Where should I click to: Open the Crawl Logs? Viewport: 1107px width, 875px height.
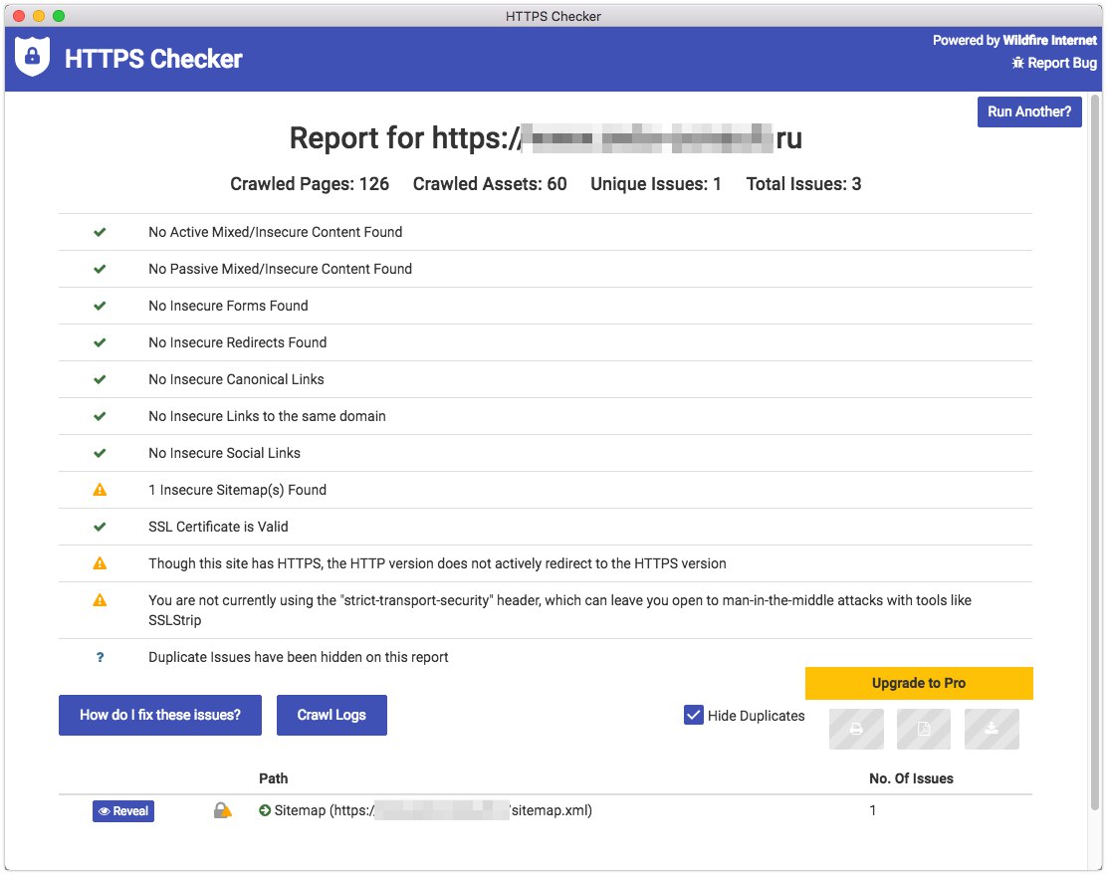pos(332,715)
